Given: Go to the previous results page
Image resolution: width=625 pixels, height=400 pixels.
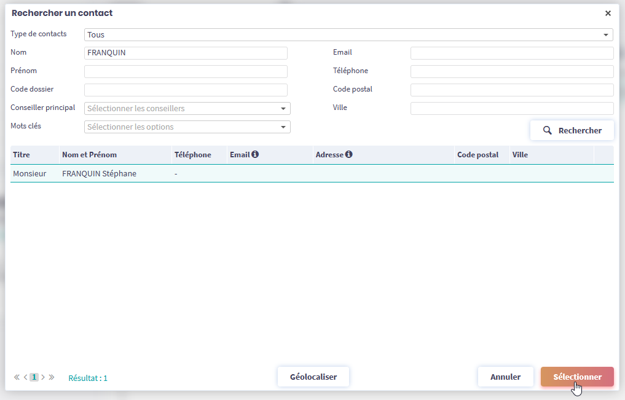Looking at the screenshot, I should tap(25, 377).
